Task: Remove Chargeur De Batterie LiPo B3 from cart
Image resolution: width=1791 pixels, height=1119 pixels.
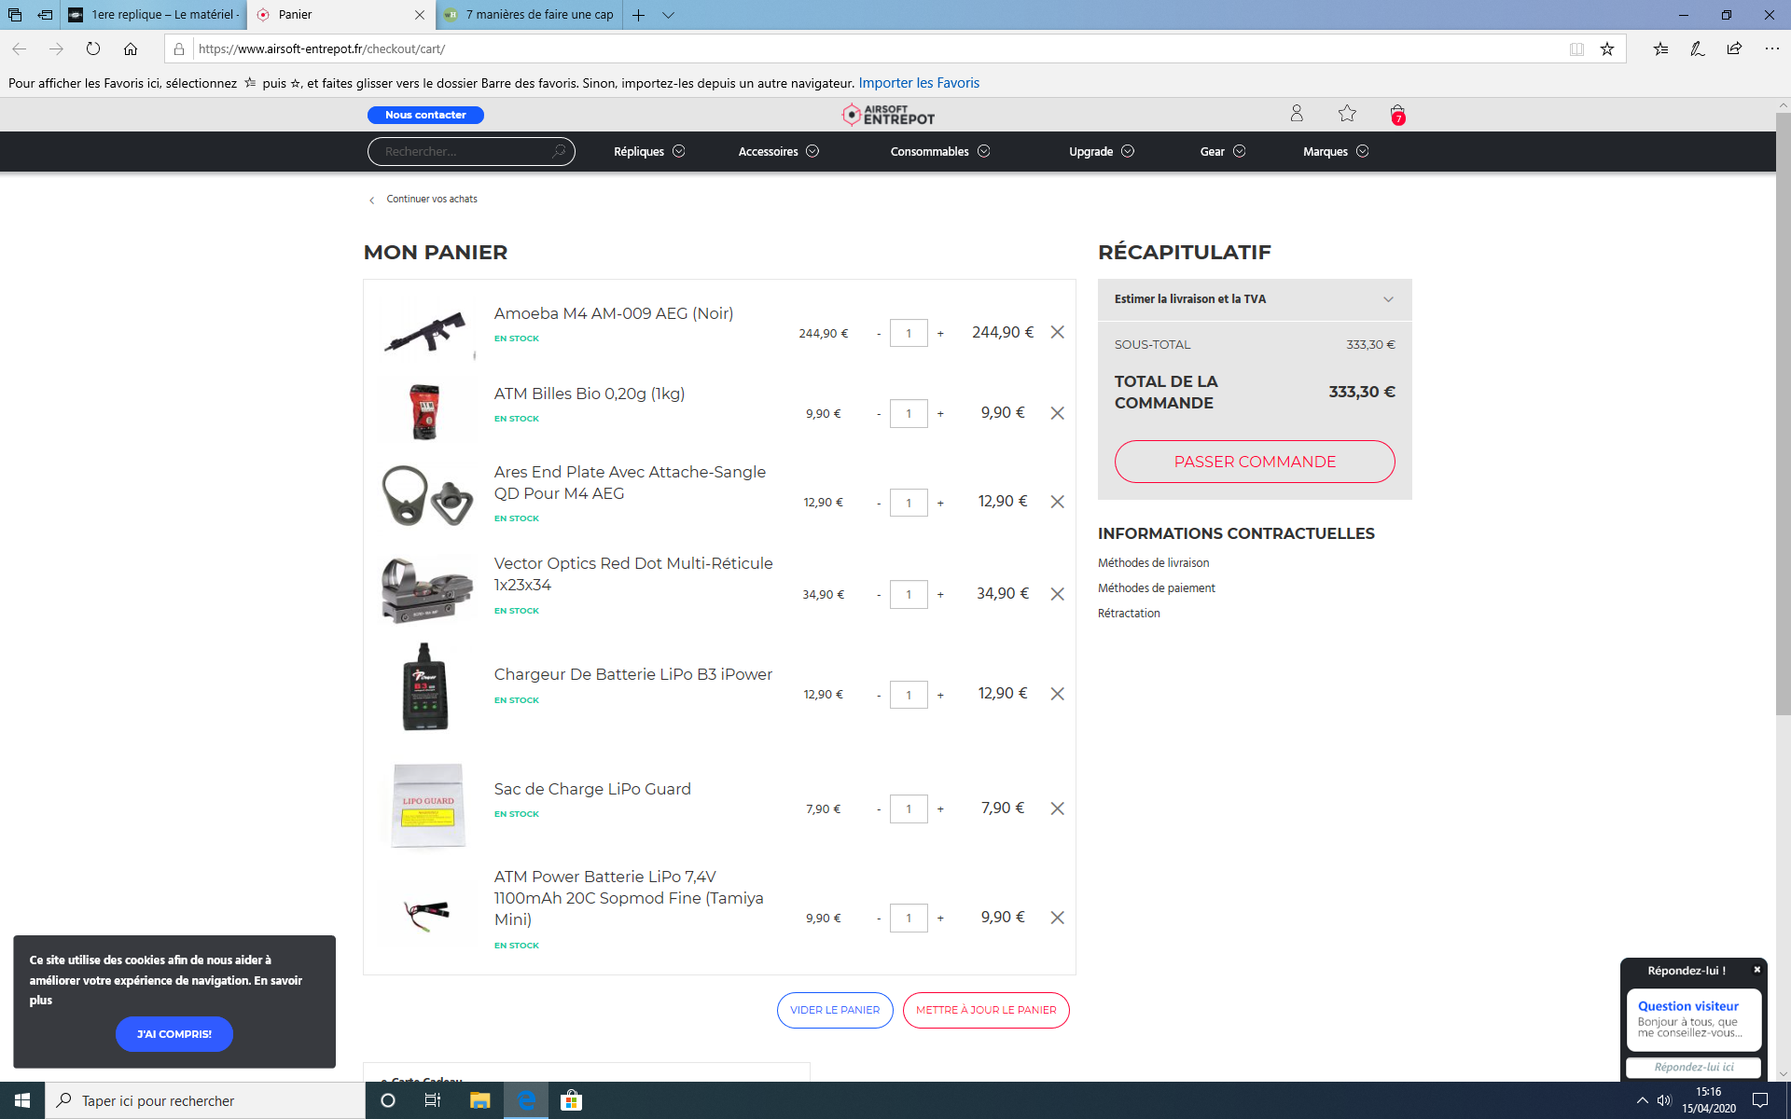Action: (x=1057, y=694)
